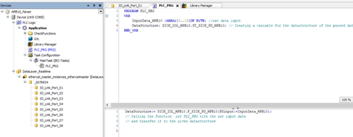Switch to the Library Manager tab
This screenshot has width=353, height=137.
201,6
